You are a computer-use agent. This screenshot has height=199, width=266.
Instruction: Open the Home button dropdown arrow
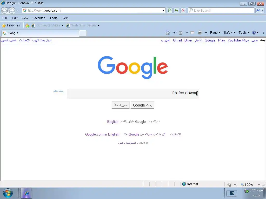(174, 33)
